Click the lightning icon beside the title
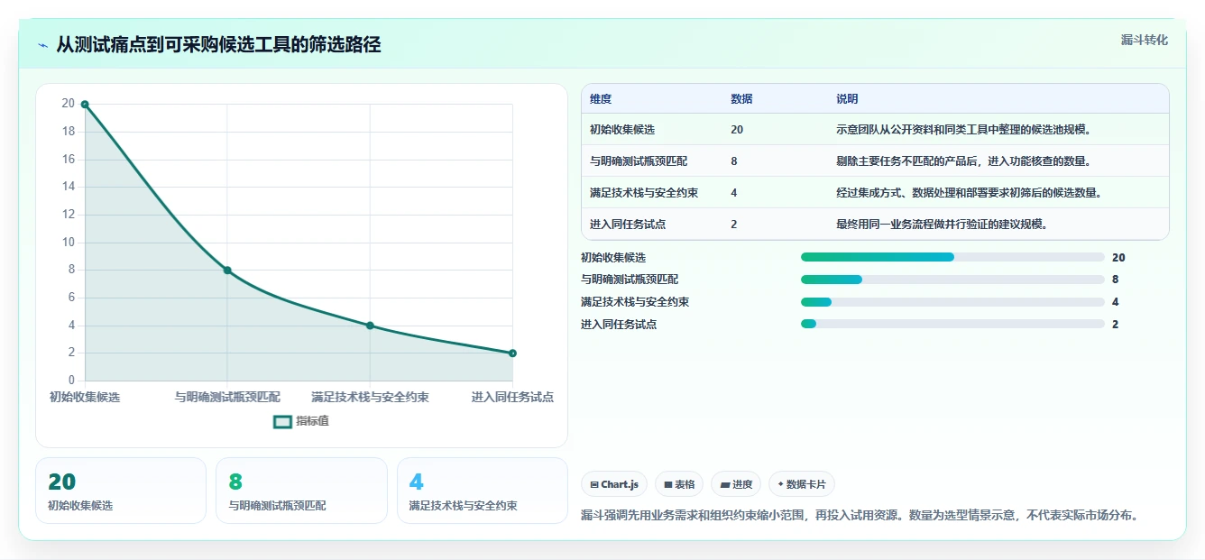This screenshot has height=560, width=1205. [x=42, y=45]
